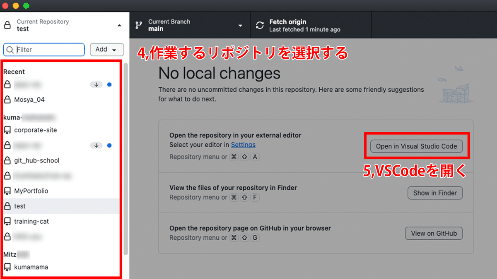Image resolution: width=497 pixels, height=279 pixels.
Task: Click the repo icon next to MyPortfolio
Action: click(x=7, y=191)
